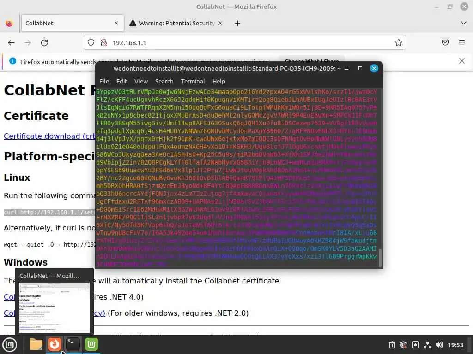Image resolution: width=473 pixels, height=354 pixels.
Task: Select the curl http://192.168.1.1 command text
Action: [49, 212]
